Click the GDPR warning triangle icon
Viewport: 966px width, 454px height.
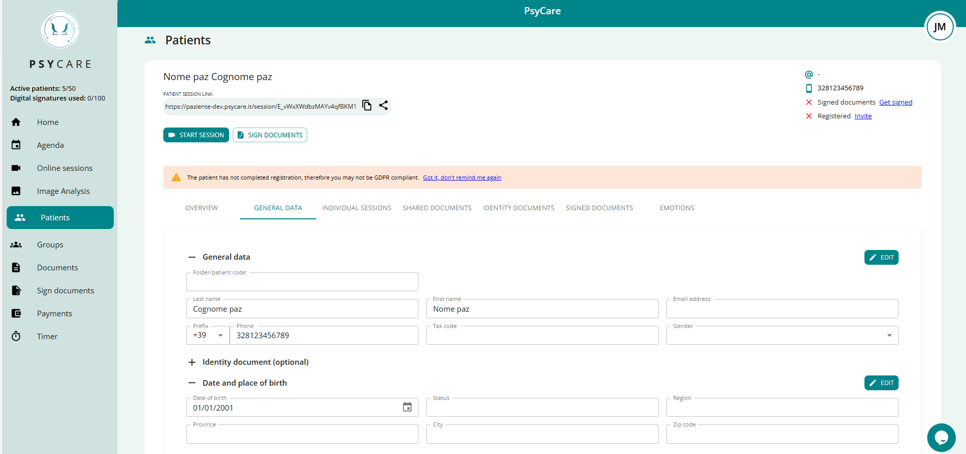tap(176, 178)
